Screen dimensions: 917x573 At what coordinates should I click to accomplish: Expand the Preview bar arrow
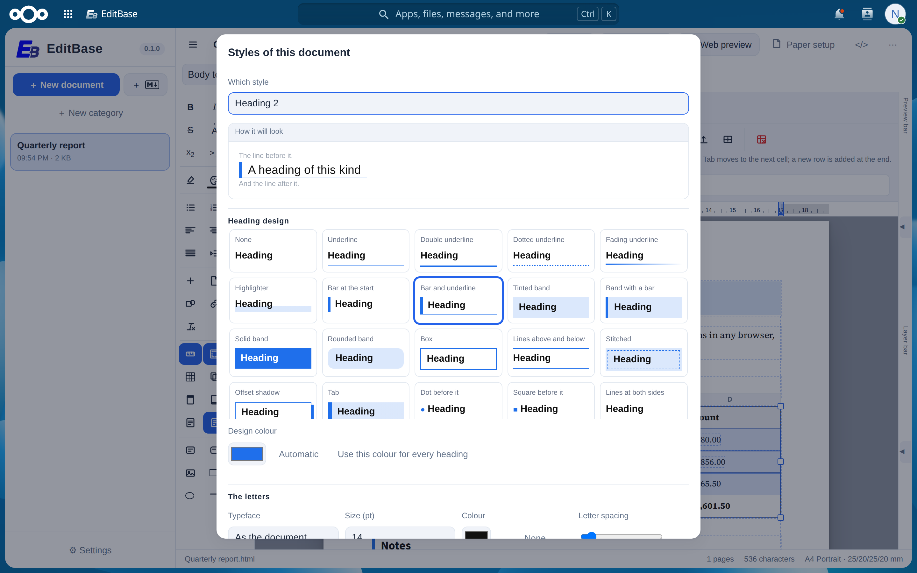[902, 227]
